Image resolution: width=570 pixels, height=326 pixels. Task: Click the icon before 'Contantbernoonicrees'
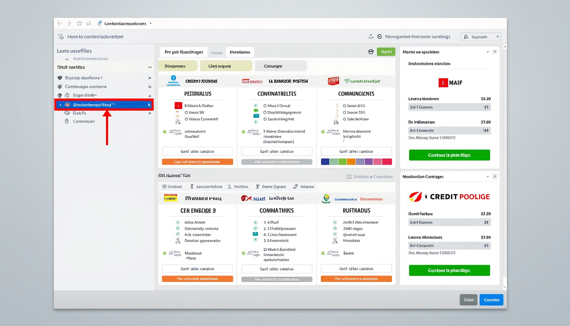(100, 23)
